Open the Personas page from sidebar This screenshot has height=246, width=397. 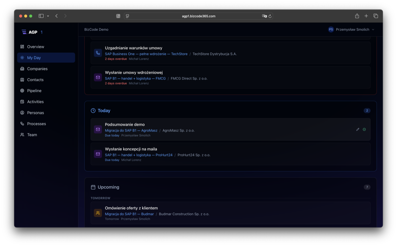click(35, 113)
